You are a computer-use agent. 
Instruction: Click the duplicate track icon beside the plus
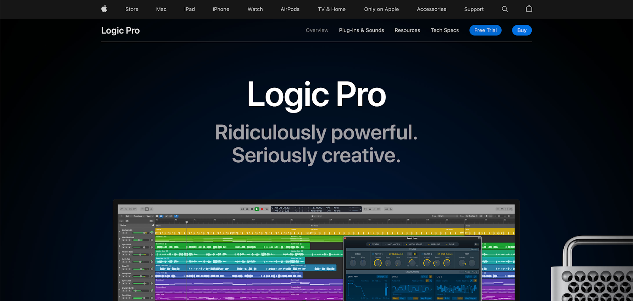click(x=127, y=221)
